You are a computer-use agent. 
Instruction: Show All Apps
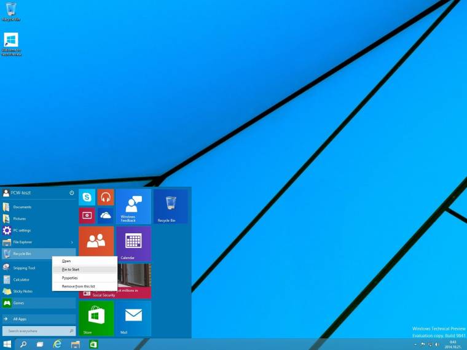[39, 319]
